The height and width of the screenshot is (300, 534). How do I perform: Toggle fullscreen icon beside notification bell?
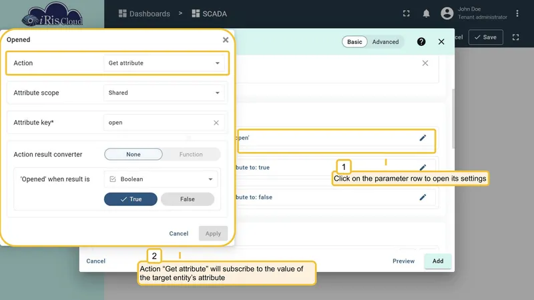pyautogui.click(x=406, y=13)
